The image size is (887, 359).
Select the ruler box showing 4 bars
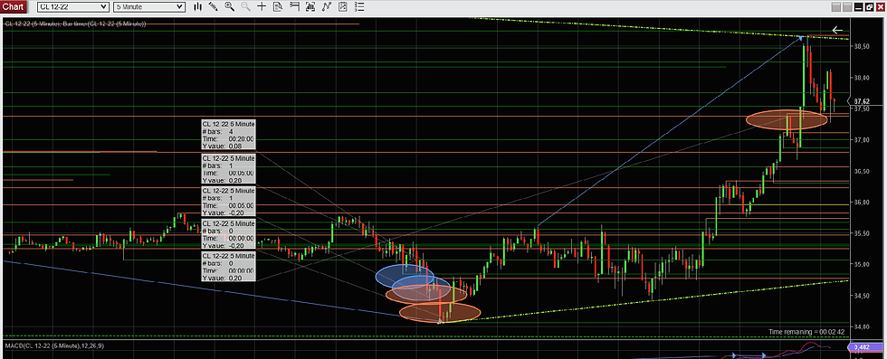[x=228, y=135]
